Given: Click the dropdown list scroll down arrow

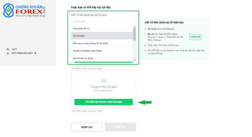Looking at the screenshot, I should [x=135, y=60].
